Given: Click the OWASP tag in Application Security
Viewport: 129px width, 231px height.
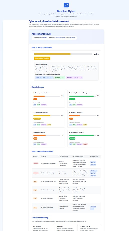Looking at the screenshot, I should pyautogui.click(x=85, y=144).
